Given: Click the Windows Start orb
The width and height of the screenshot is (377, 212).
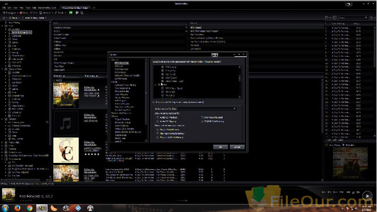Looking at the screenshot, I should 5,208.
